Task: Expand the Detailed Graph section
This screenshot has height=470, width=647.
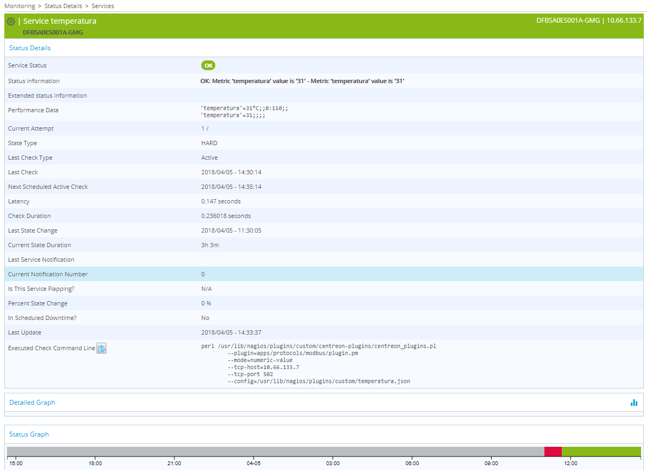Action: click(x=31, y=402)
